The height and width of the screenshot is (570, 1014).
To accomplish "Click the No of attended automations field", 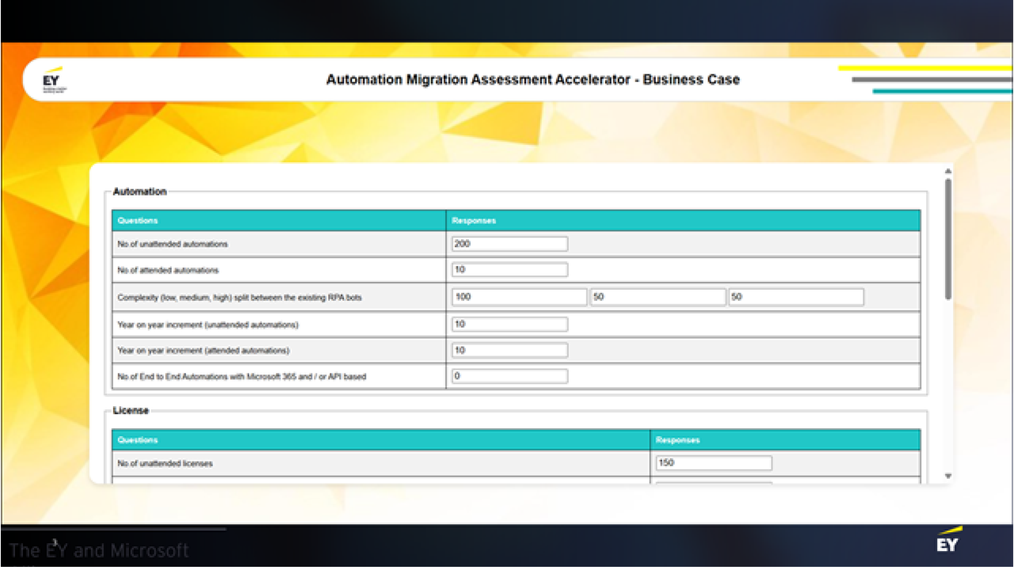I will [x=509, y=270].
